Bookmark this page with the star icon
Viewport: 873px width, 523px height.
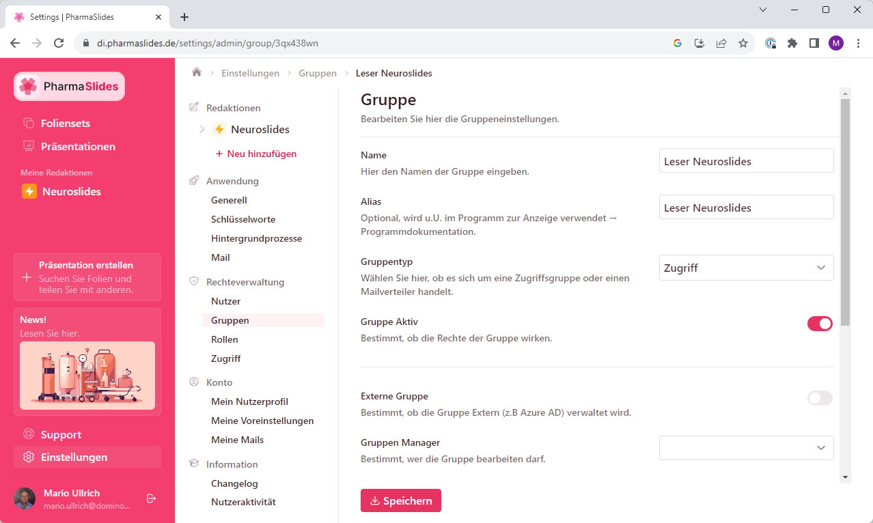pyautogui.click(x=743, y=43)
